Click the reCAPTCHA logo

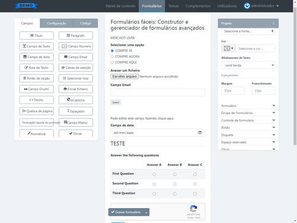point(194,209)
